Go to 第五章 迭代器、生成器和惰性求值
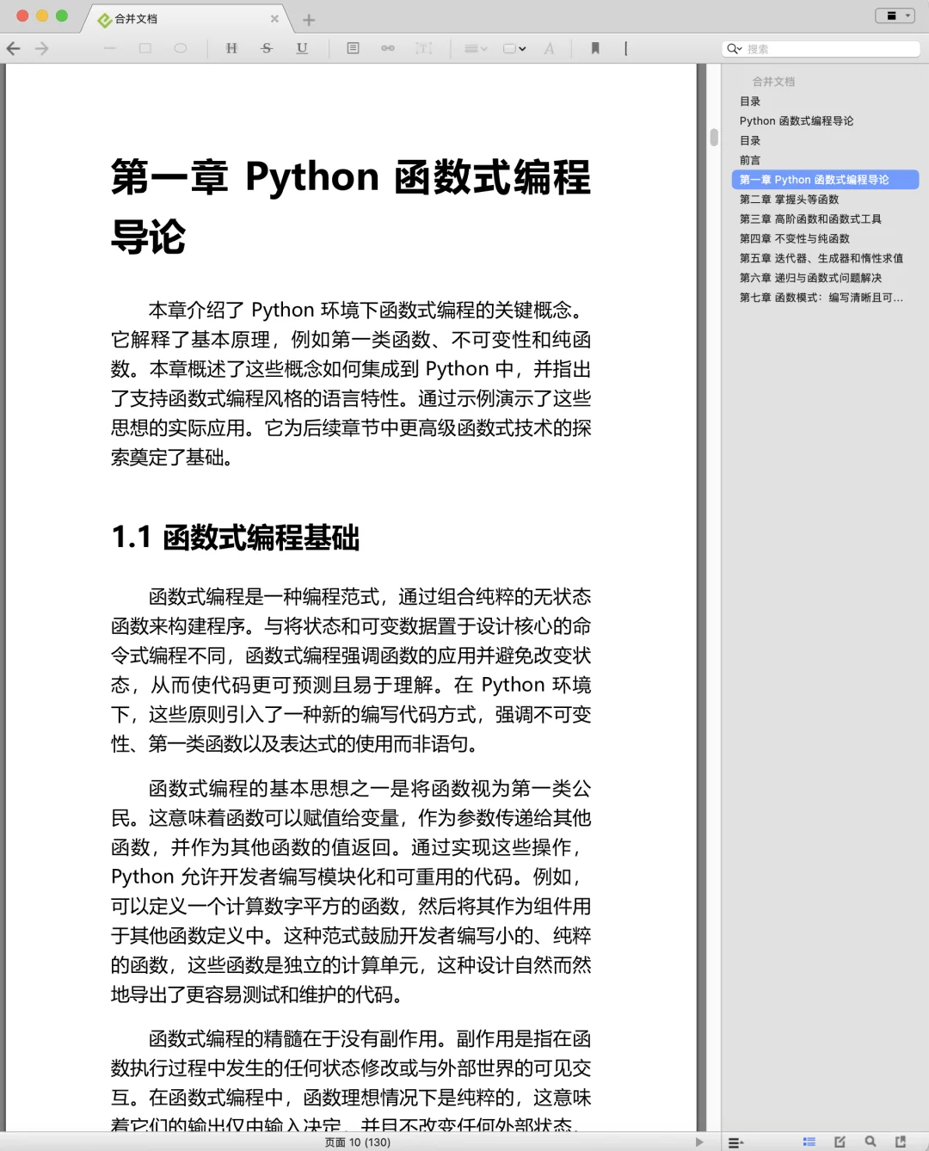 tap(821, 258)
